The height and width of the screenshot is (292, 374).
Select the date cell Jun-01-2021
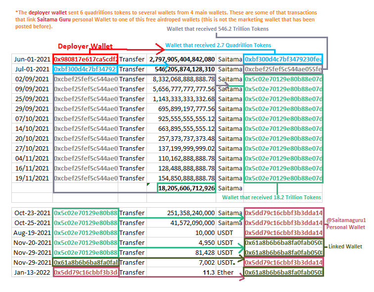(32, 59)
